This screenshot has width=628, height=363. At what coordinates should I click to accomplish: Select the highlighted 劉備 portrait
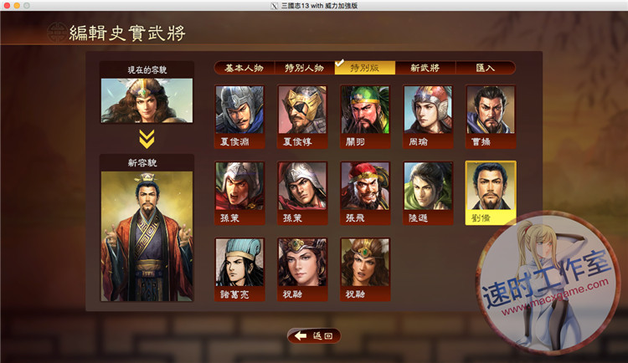point(491,193)
